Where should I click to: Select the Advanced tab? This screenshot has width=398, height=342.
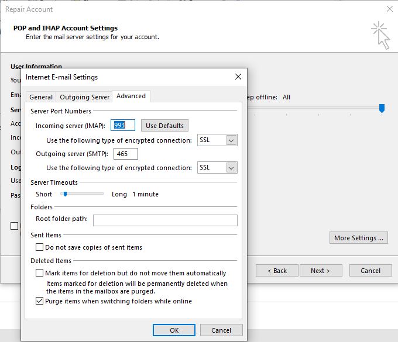point(131,96)
